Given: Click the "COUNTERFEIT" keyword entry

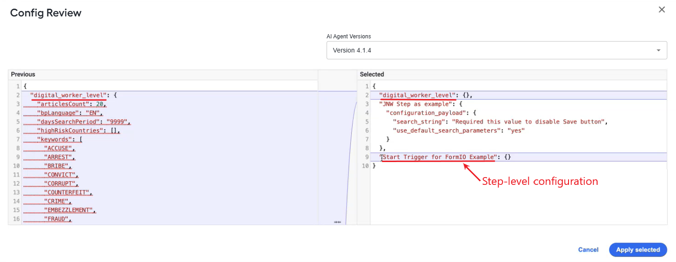Looking at the screenshot, I should click(68, 192).
